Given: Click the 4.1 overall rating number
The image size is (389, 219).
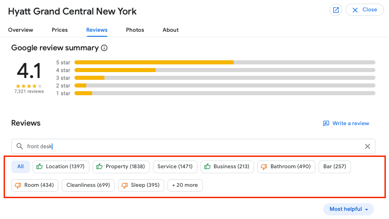Looking at the screenshot, I should pos(29,71).
